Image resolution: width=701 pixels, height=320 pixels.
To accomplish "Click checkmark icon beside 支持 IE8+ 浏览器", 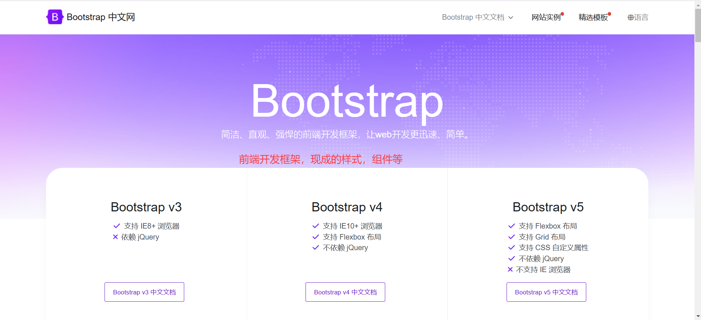I will (117, 226).
